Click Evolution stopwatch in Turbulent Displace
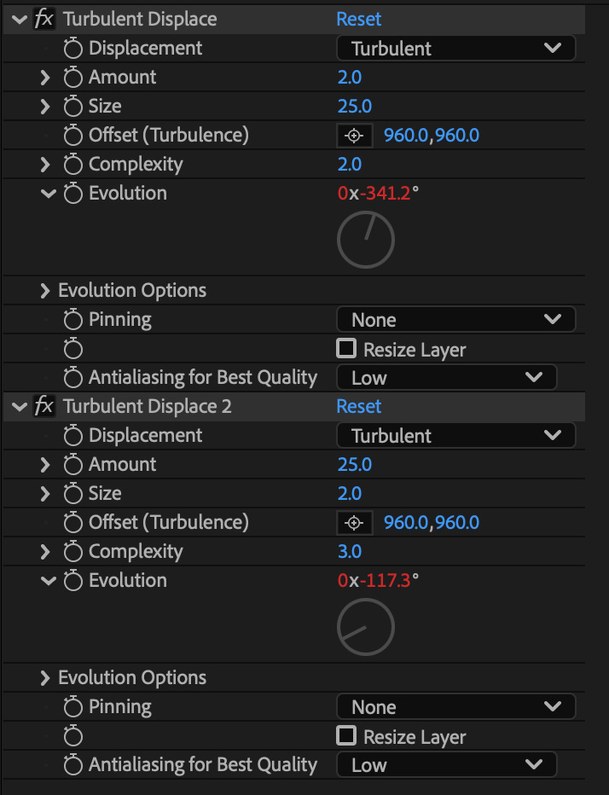 click(73, 193)
